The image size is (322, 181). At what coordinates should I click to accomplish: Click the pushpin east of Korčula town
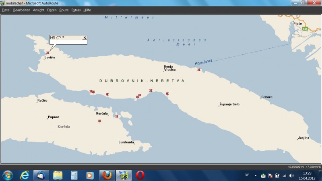[117, 117]
